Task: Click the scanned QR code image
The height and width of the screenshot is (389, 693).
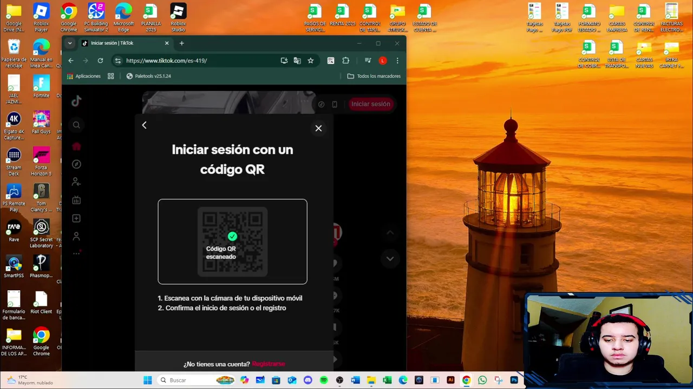Action: (x=232, y=242)
